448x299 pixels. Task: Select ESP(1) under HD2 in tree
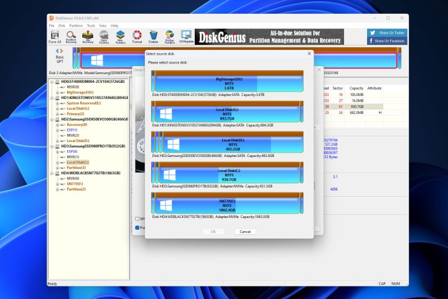coord(72,130)
